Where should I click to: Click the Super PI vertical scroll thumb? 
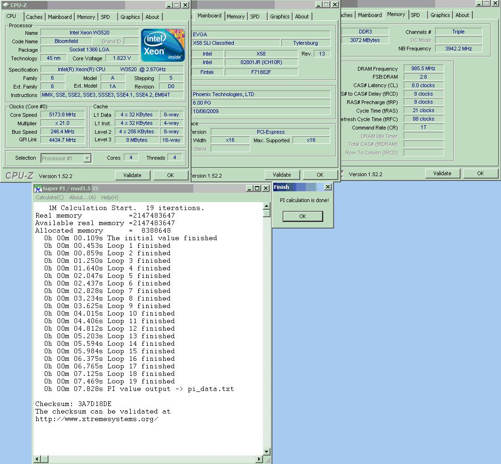click(x=267, y=213)
